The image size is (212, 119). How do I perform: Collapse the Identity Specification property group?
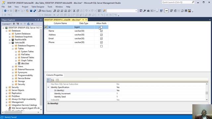(x=48, y=87)
